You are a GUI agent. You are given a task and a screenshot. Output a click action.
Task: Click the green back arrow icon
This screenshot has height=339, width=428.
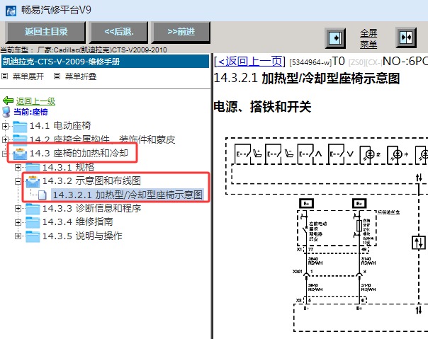(x=8, y=100)
